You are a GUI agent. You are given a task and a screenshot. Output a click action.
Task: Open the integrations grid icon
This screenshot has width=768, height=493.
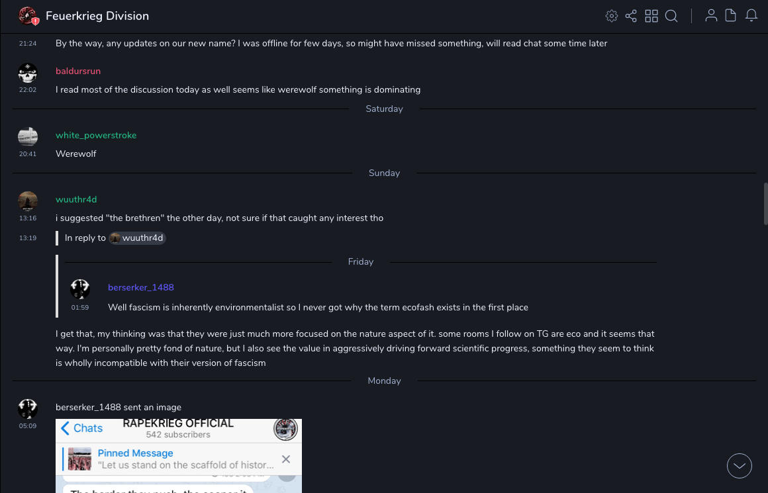[x=651, y=16]
